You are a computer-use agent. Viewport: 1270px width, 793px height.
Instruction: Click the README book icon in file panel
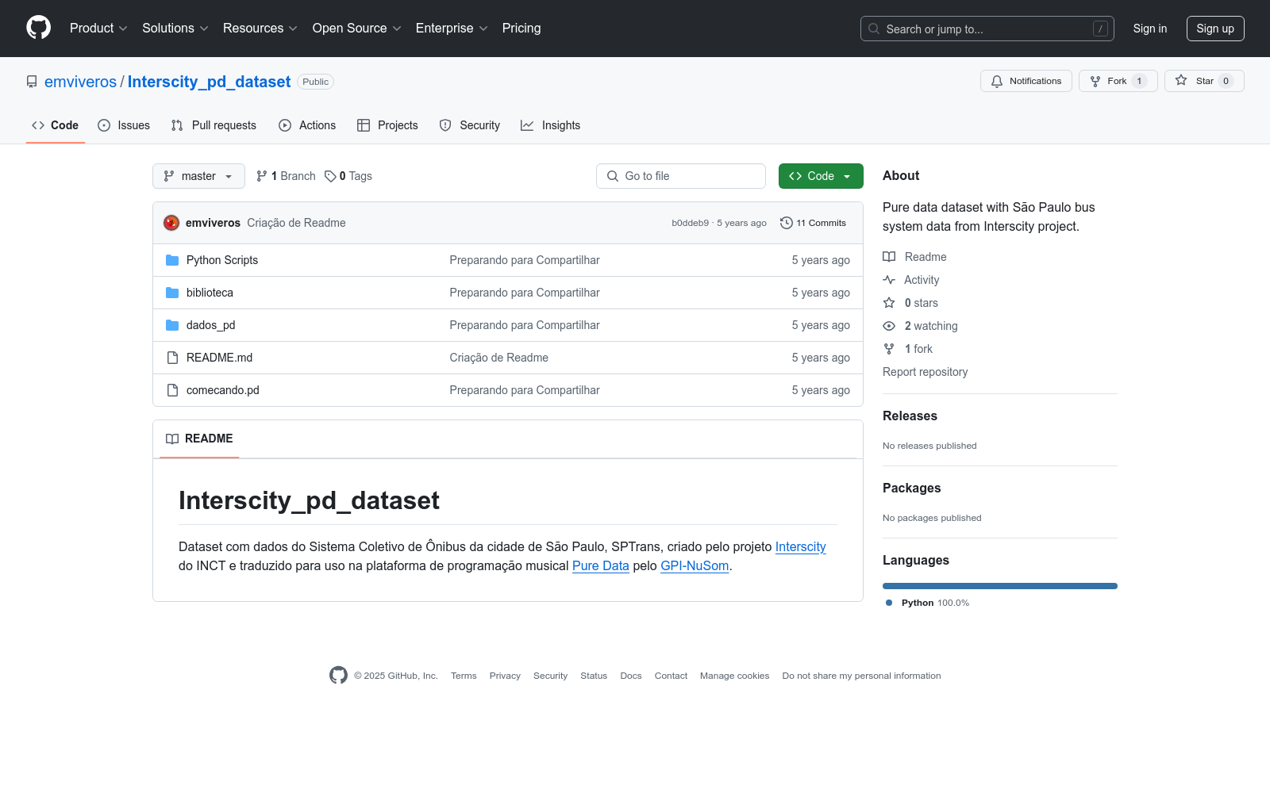coord(172,439)
